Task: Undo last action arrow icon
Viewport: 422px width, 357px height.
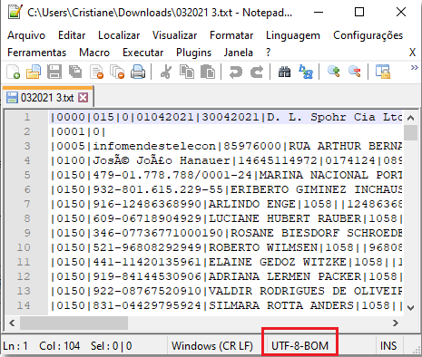Action: click(236, 72)
